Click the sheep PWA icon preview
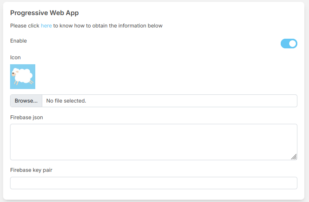The width and height of the screenshot is (309, 202). point(22,77)
